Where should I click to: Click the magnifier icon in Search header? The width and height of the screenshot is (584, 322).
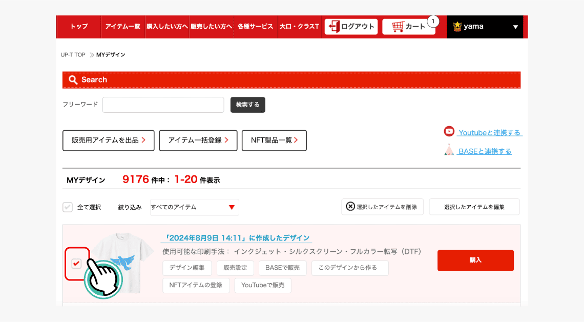tap(73, 80)
